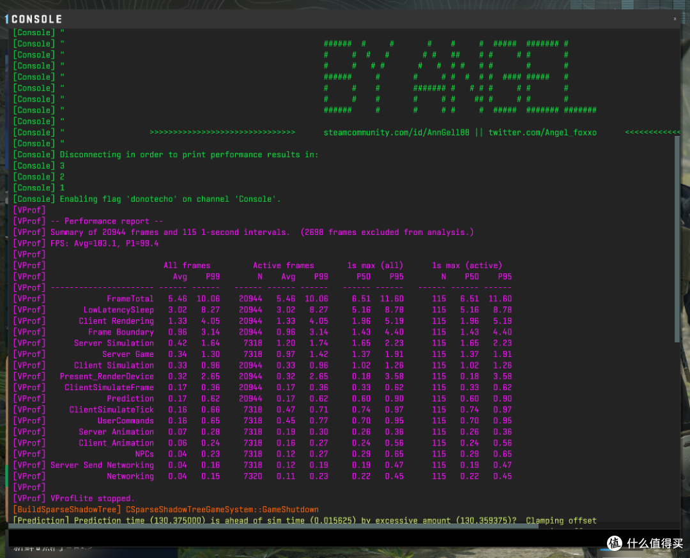Click the console vertical scrollbar thumb

click(677, 239)
